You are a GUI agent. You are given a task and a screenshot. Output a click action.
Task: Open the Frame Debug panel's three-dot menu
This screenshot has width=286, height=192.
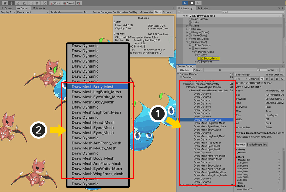point(282,66)
